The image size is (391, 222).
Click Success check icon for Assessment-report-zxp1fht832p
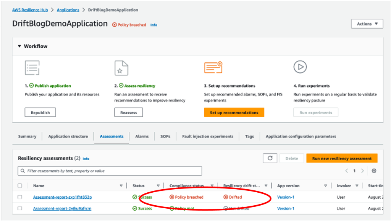tap(135, 197)
